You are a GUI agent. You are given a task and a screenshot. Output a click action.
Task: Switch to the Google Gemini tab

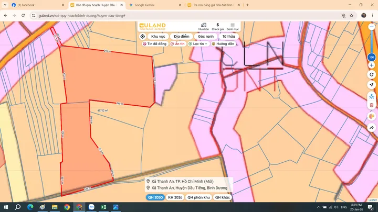pos(154,5)
